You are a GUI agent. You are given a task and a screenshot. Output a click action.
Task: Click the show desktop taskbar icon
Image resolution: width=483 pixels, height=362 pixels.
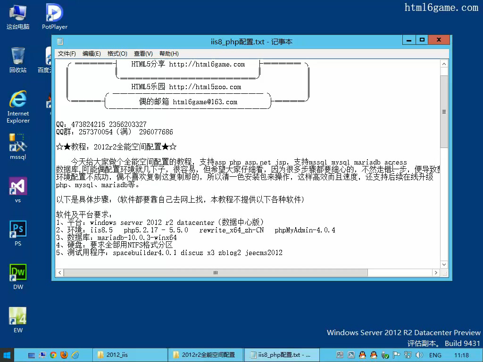(x=32, y=355)
